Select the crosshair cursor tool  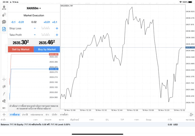tap(4, 79)
